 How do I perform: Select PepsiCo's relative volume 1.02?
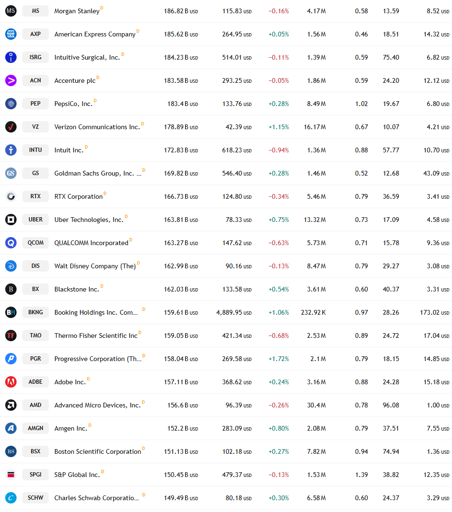tap(362, 104)
